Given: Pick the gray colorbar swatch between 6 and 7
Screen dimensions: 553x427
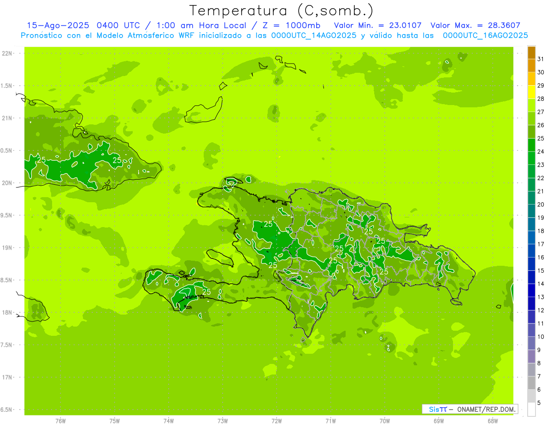Looking at the screenshot, I should pyautogui.click(x=531, y=383).
